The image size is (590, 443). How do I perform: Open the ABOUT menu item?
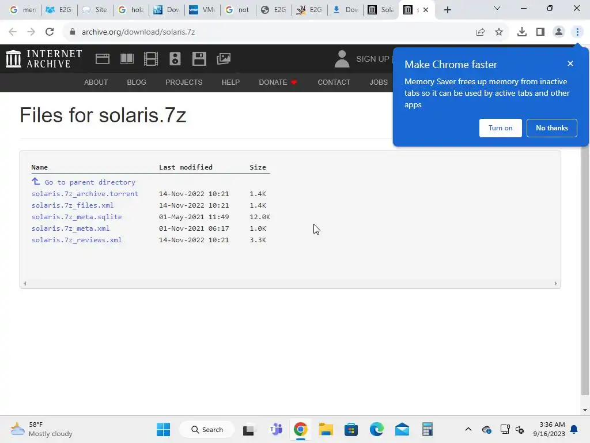[x=96, y=82]
